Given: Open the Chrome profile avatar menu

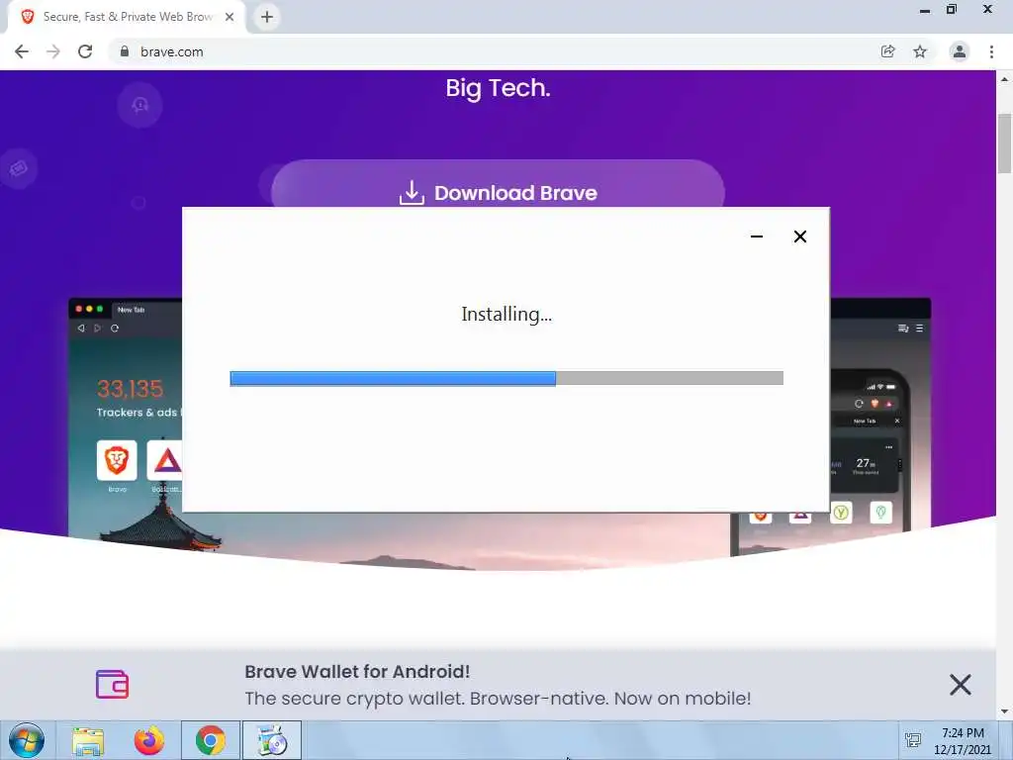Looking at the screenshot, I should tap(960, 51).
